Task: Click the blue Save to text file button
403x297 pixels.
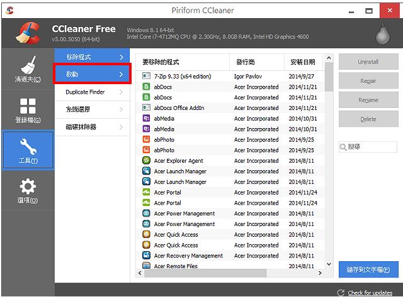Action: [x=368, y=269]
